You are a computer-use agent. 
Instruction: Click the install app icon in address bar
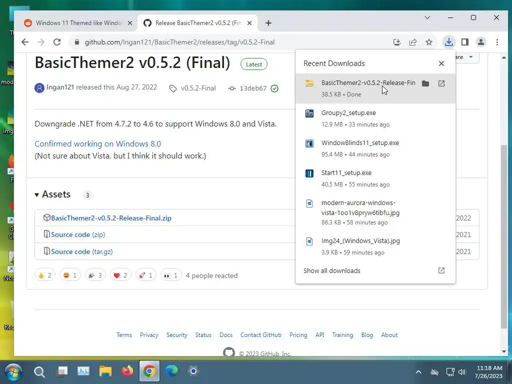pos(396,42)
